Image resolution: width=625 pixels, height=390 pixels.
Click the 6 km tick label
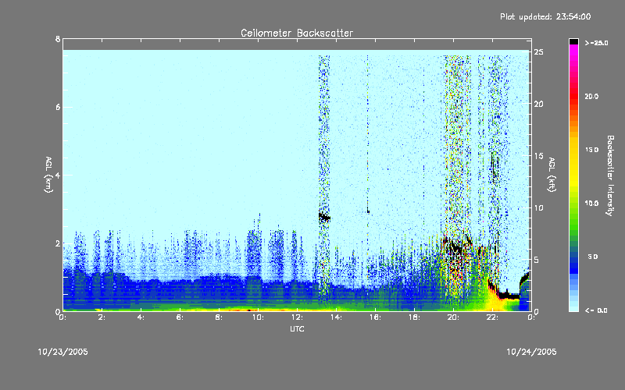[x=58, y=107]
